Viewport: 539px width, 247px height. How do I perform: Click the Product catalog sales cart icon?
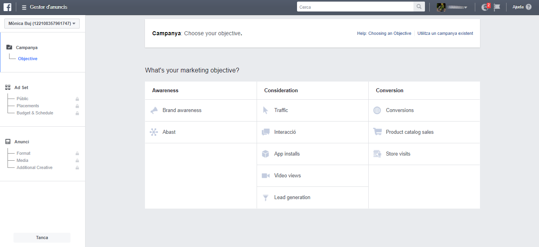click(377, 132)
